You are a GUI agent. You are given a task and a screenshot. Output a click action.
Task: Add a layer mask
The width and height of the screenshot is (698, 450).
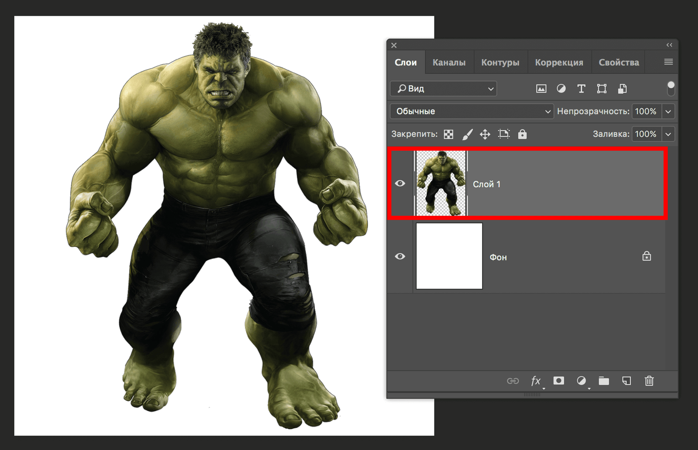[x=558, y=381]
